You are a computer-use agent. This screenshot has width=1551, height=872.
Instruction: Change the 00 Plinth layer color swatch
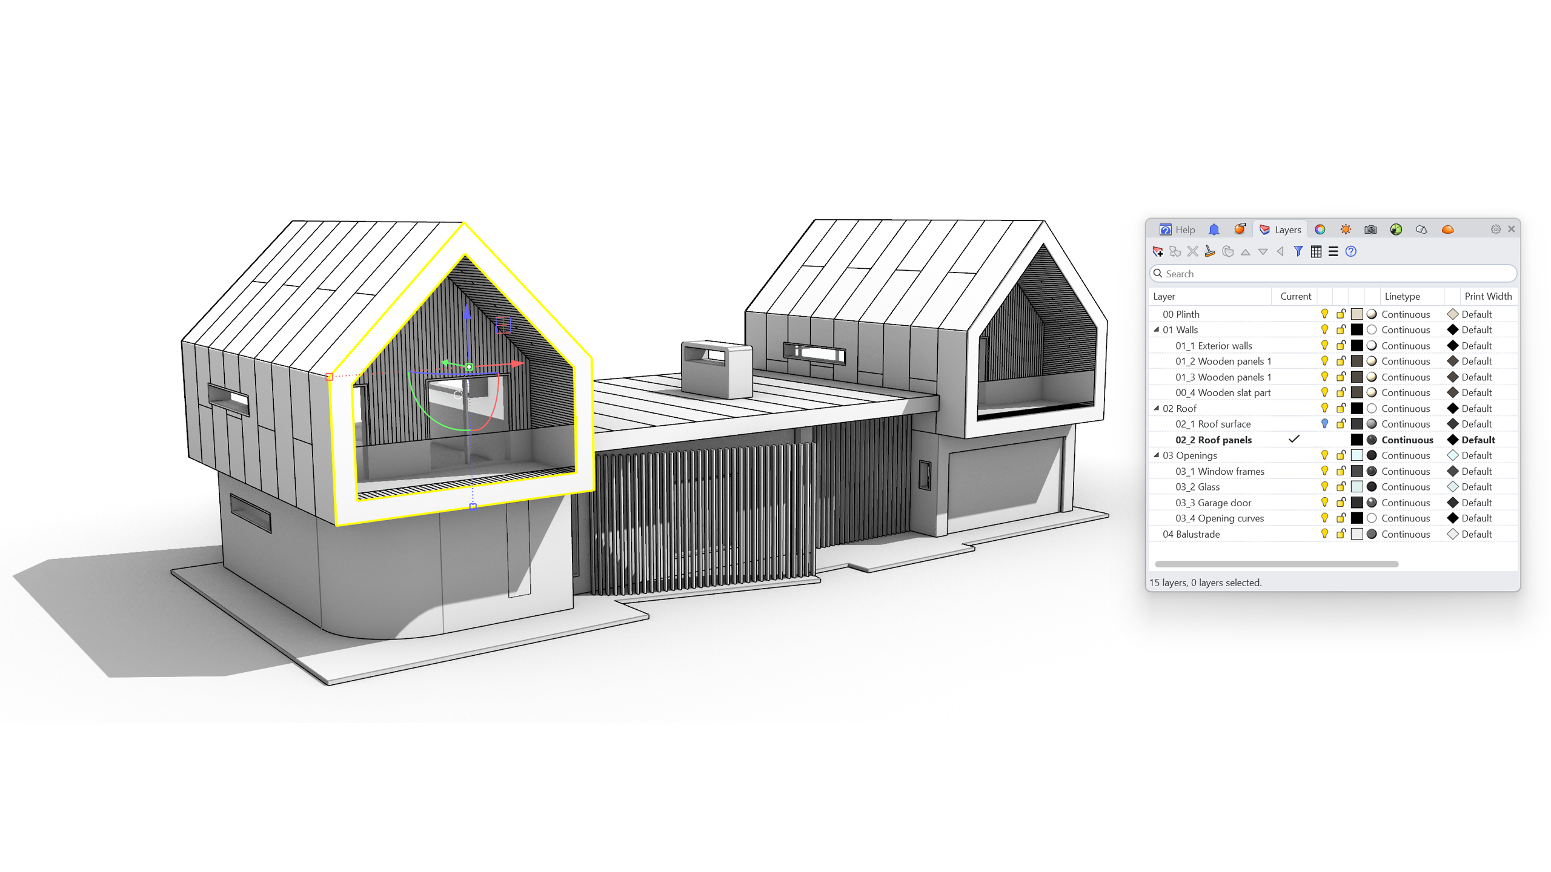tap(1357, 314)
